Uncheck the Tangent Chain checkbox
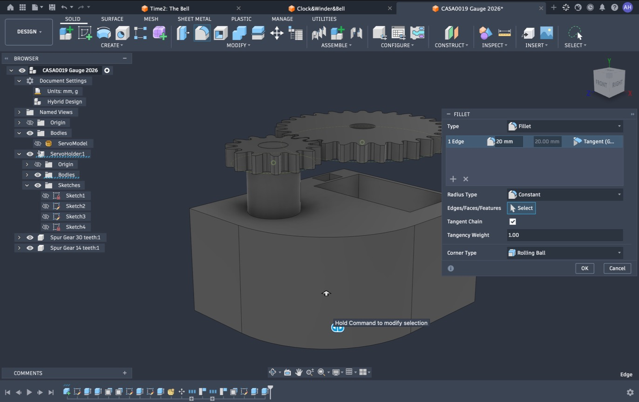This screenshot has width=639, height=402. tap(513, 222)
